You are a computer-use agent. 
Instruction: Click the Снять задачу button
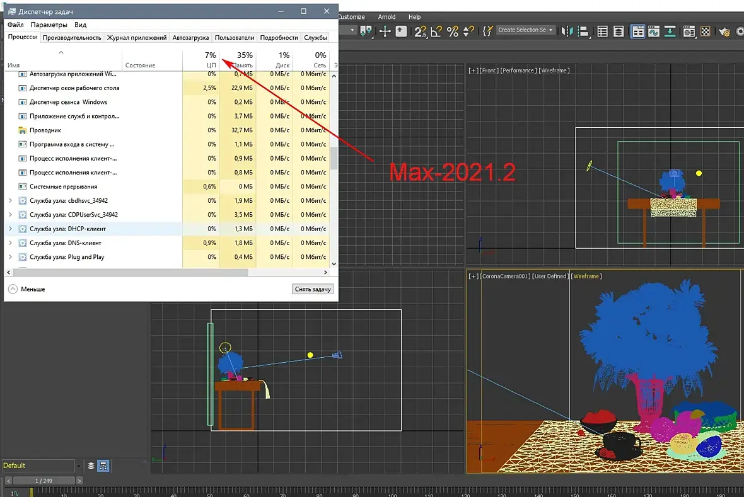313,289
